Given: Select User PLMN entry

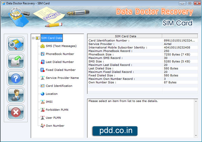Looking at the screenshot, I should coord(53,118).
